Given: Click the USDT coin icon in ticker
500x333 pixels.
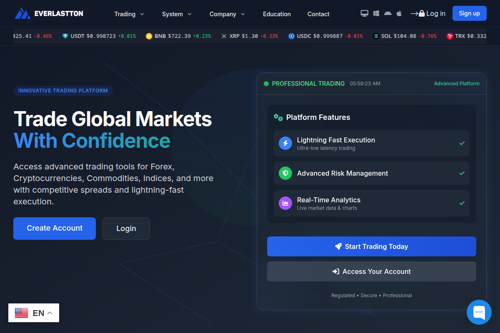Looking at the screenshot, I should pyautogui.click(x=65, y=36).
